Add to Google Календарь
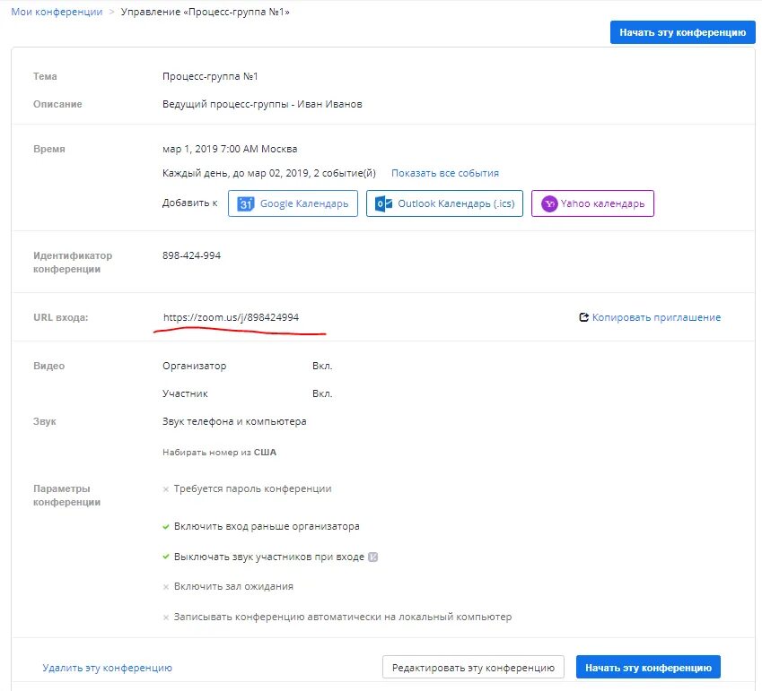Image resolution: width=762 pixels, height=691 pixels. pyautogui.click(x=293, y=203)
